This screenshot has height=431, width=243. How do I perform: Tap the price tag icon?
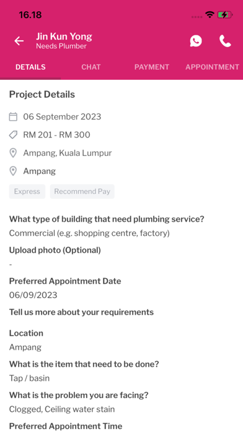(13, 135)
